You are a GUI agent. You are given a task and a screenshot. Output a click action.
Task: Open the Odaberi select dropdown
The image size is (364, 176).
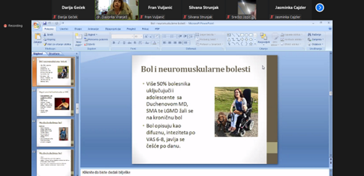click(x=316, y=44)
